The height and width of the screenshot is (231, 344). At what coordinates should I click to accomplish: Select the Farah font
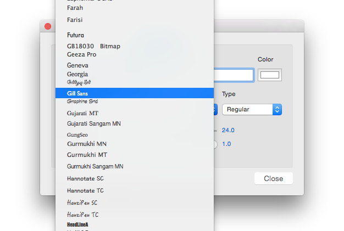[75, 8]
